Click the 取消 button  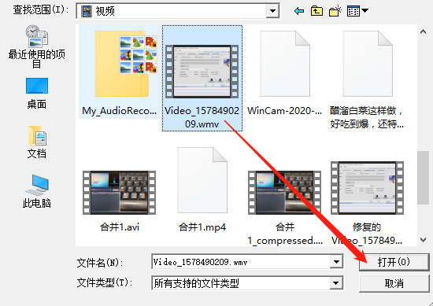pos(394,283)
